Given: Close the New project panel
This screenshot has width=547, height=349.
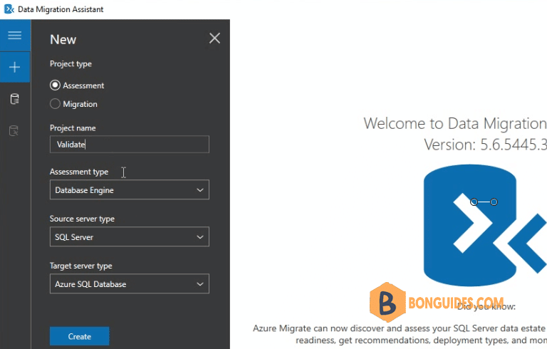Looking at the screenshot, I should tap(214, 38).
